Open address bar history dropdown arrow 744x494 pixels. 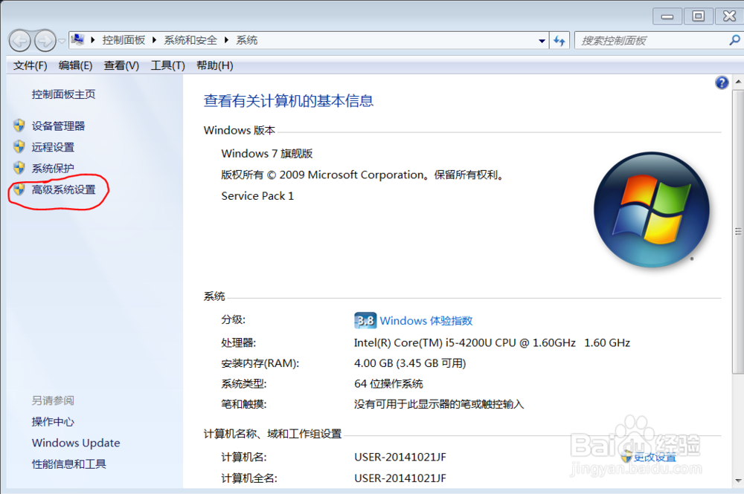542,41
